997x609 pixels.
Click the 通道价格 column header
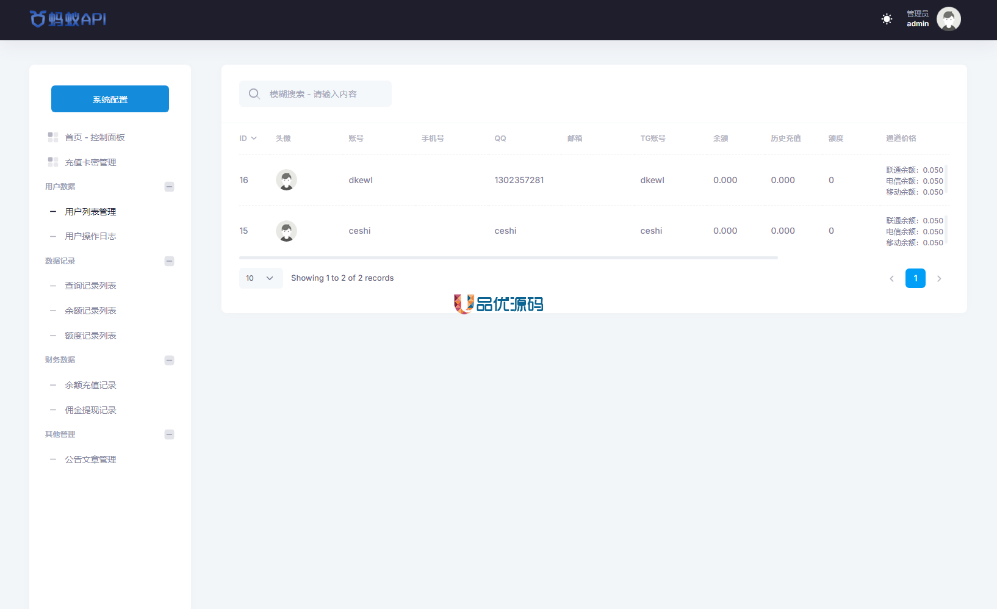click(901, 139)
